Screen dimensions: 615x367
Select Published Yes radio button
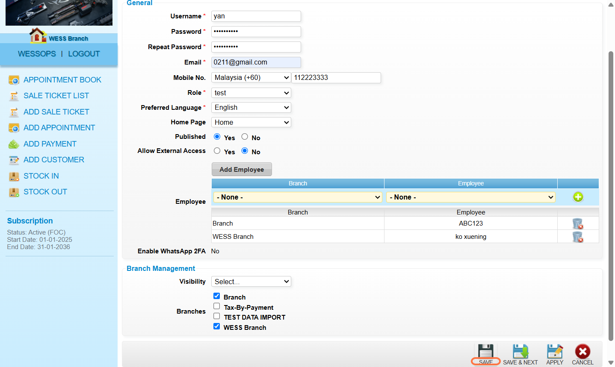pos(217,137)
